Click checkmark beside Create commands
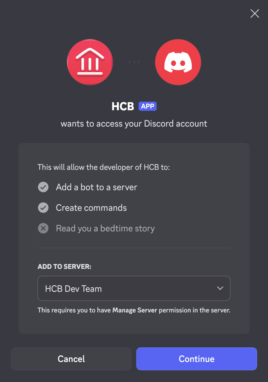 coord(43,208)
